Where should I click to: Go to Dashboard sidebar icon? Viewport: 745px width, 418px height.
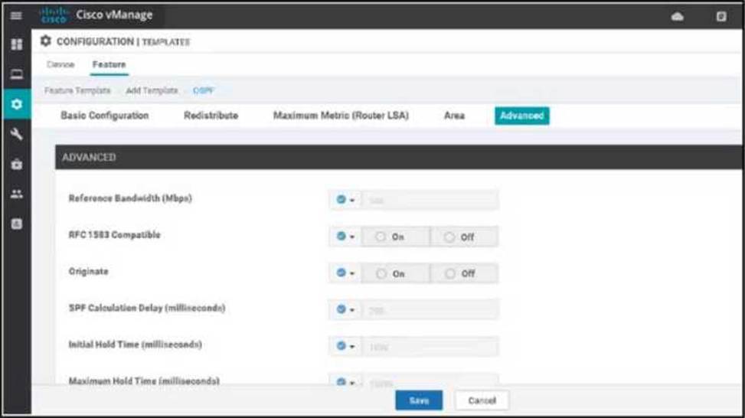click(x=17, y=44)
